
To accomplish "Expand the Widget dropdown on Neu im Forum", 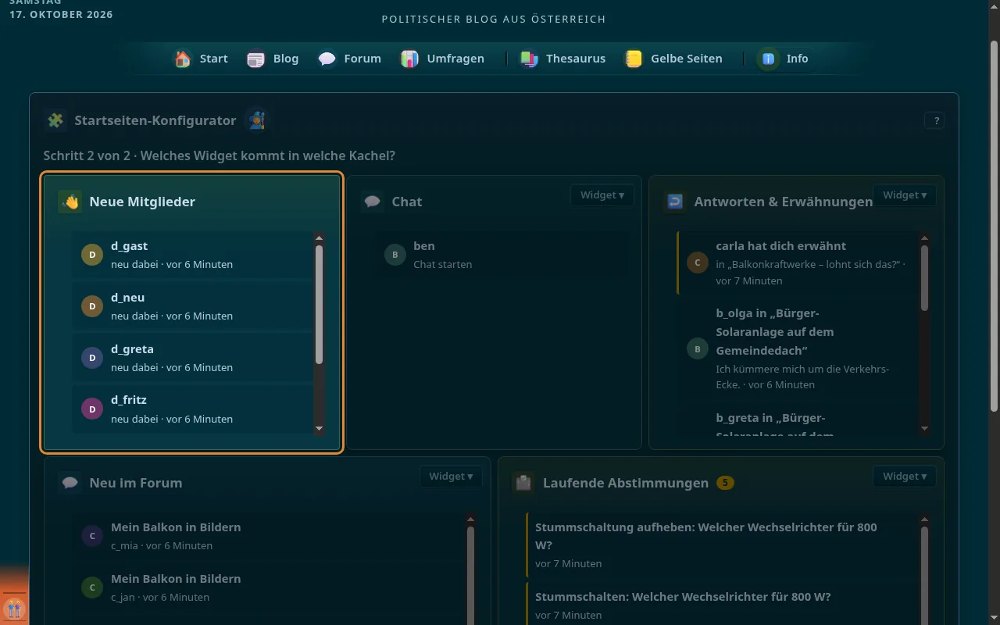I will [x=451, y=477].
